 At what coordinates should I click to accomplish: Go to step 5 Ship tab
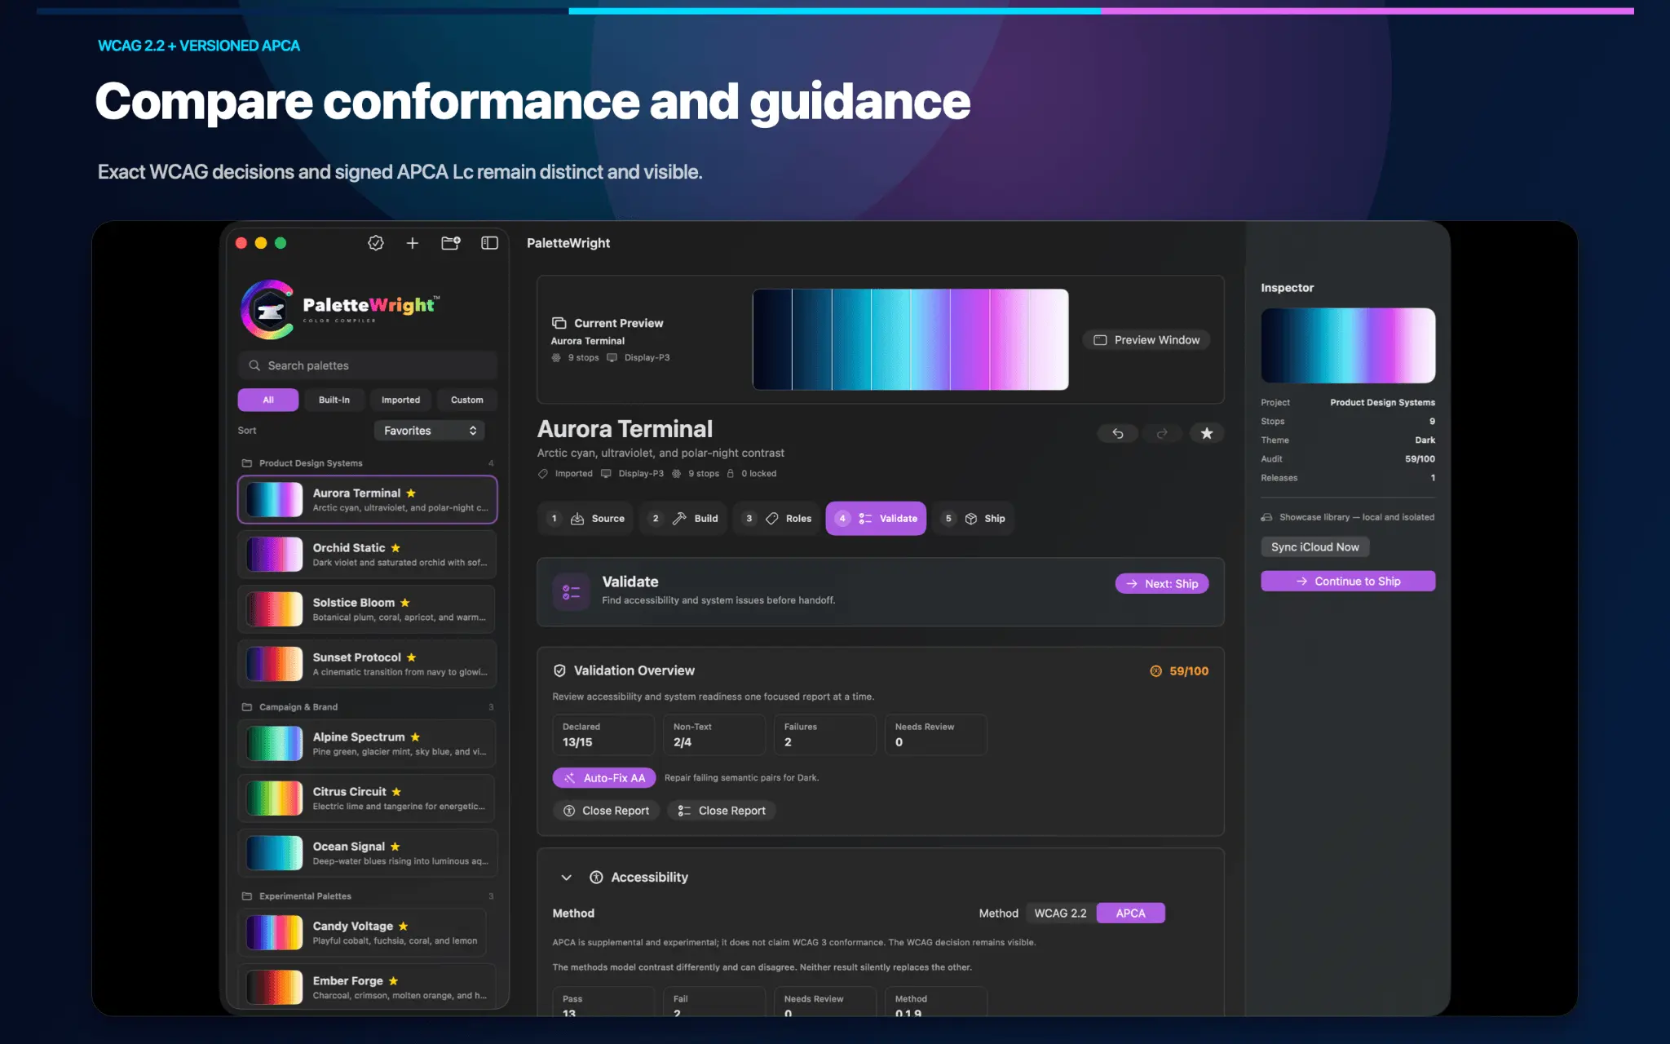click(x=974, y=519)
